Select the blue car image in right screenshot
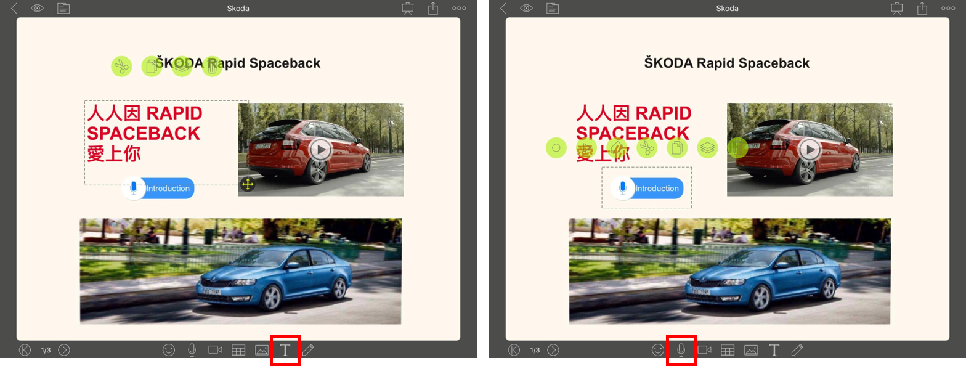The width and height of the screenshot is (966, 366). 729,271
